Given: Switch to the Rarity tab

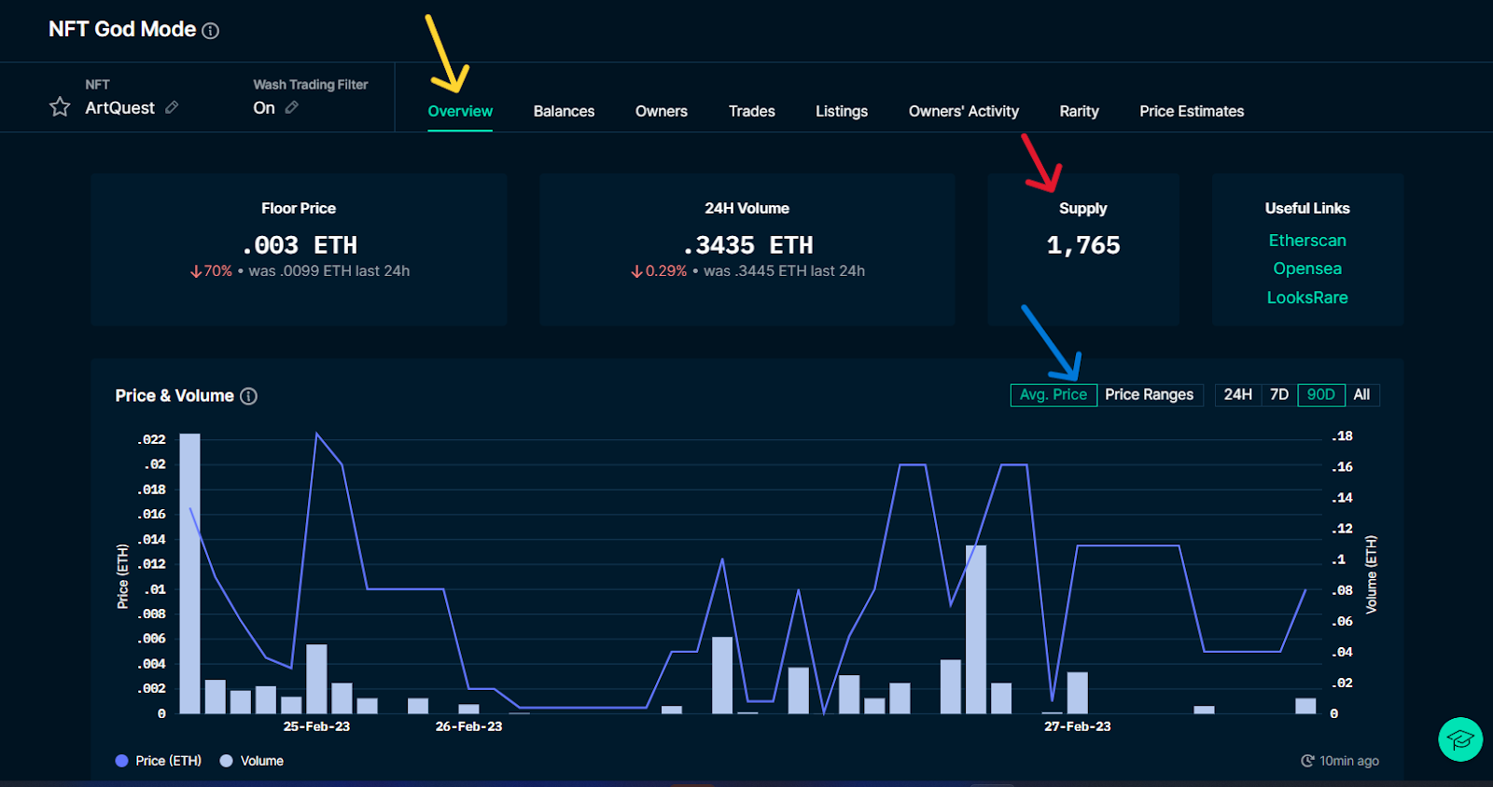Looking at the screenshot, I should [1079, 111].
